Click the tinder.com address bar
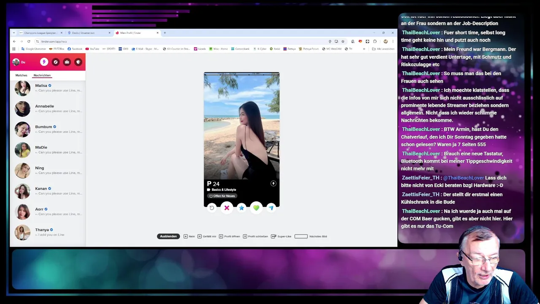The image size is (540, 304). pyautogui.click(x=181, y=41)
